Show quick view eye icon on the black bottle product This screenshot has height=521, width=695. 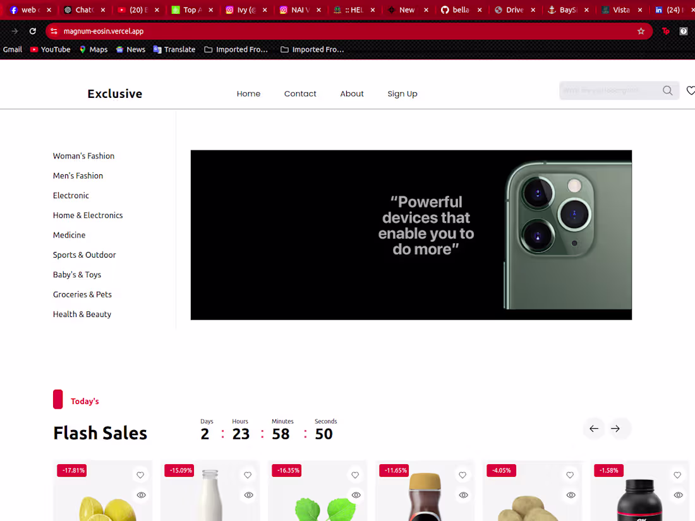click(678, 494)
